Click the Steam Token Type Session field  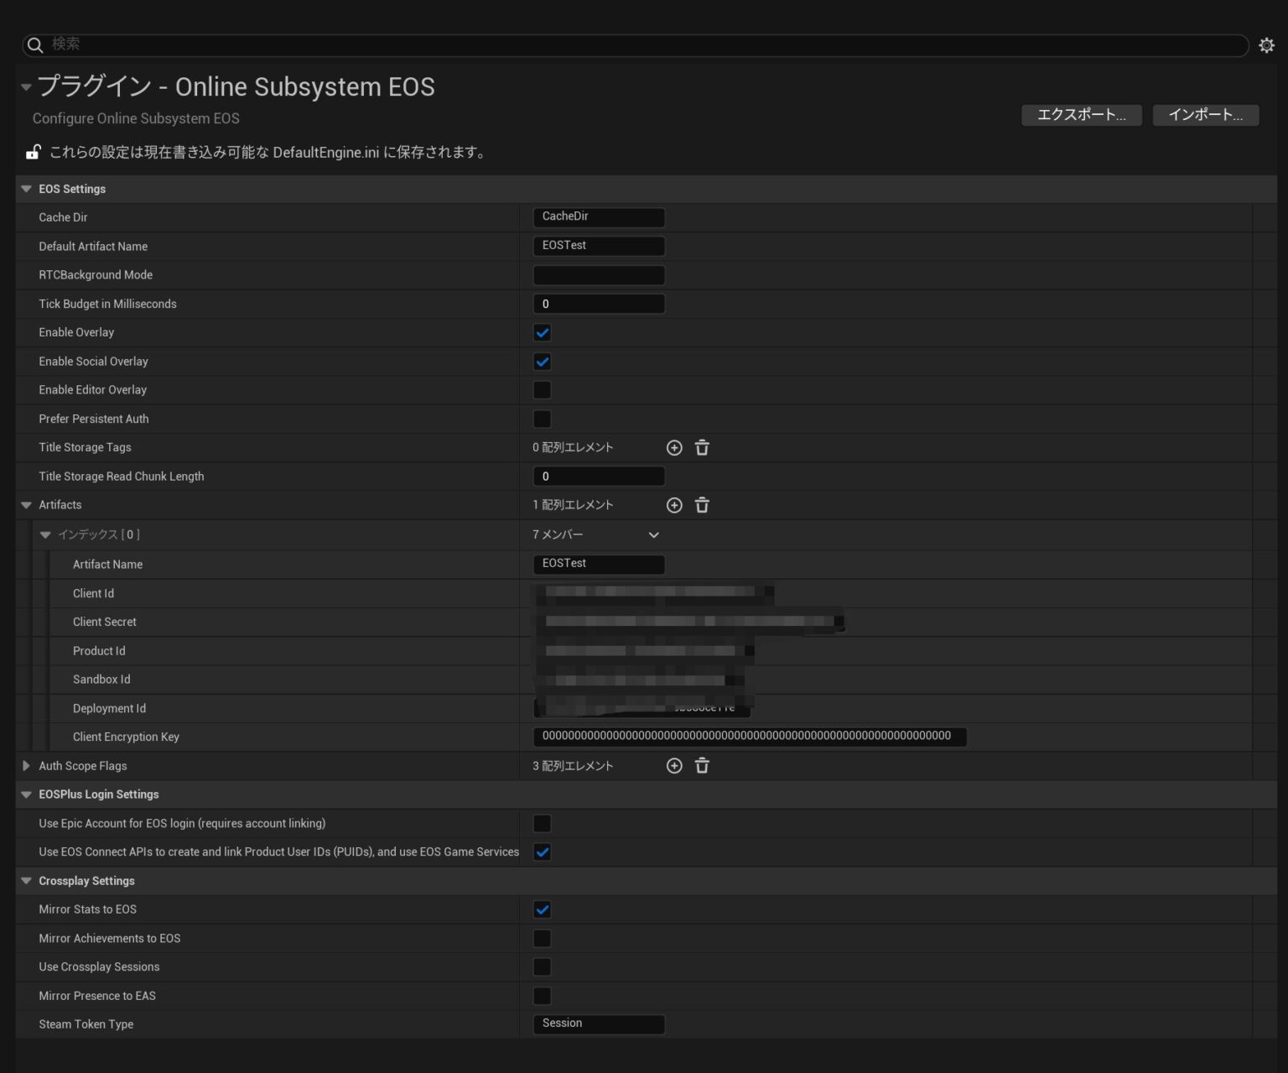point(598,1024)
